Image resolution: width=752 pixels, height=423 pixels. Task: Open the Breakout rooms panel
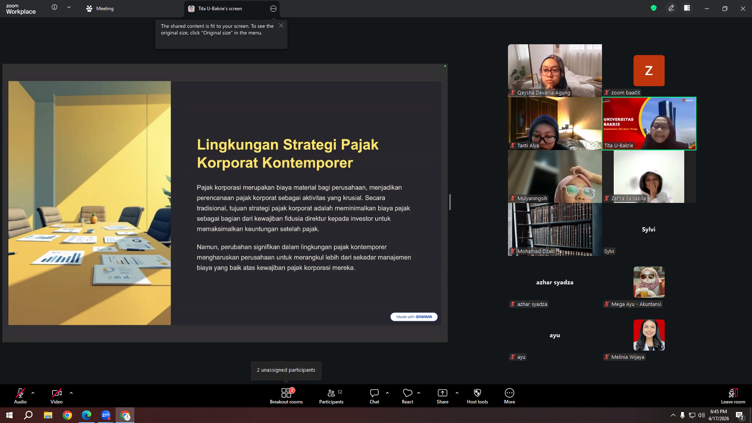286,396
